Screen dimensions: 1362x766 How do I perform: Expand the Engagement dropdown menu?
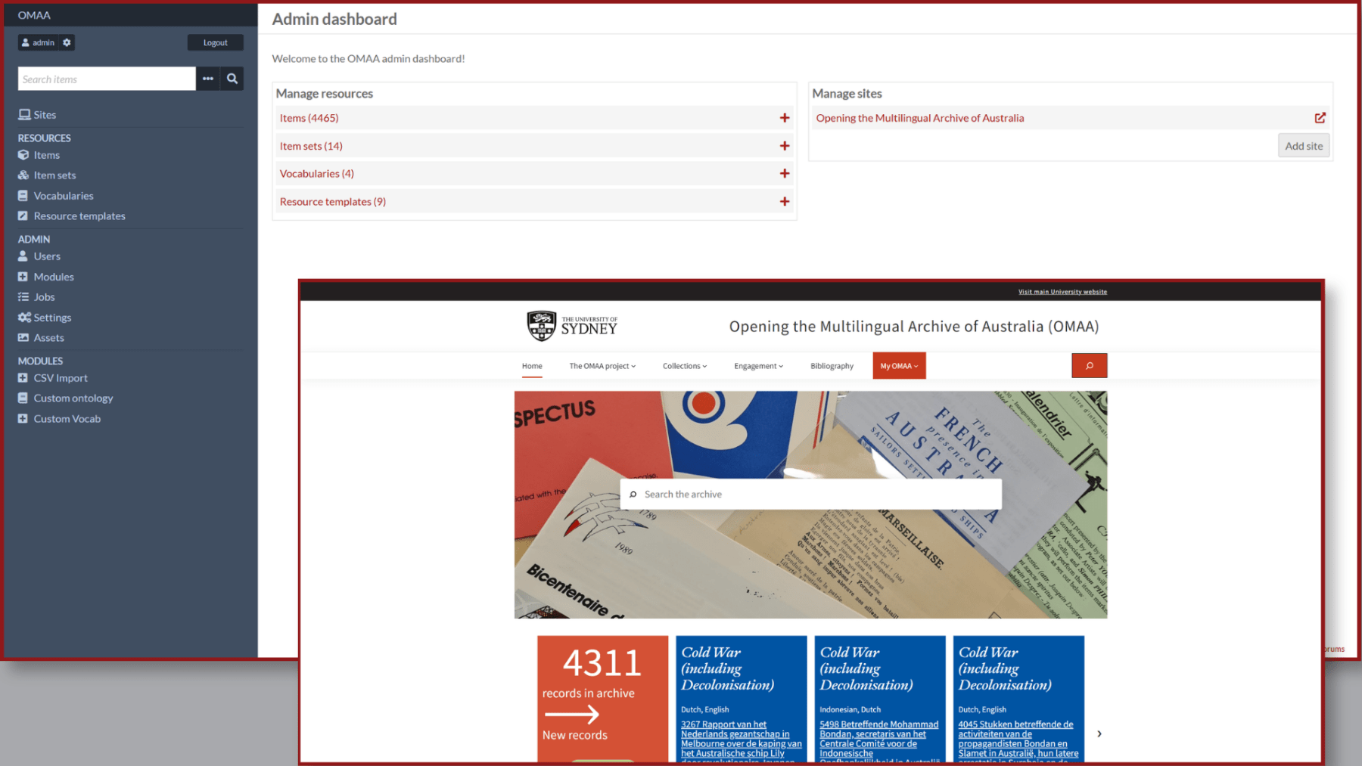759,366
